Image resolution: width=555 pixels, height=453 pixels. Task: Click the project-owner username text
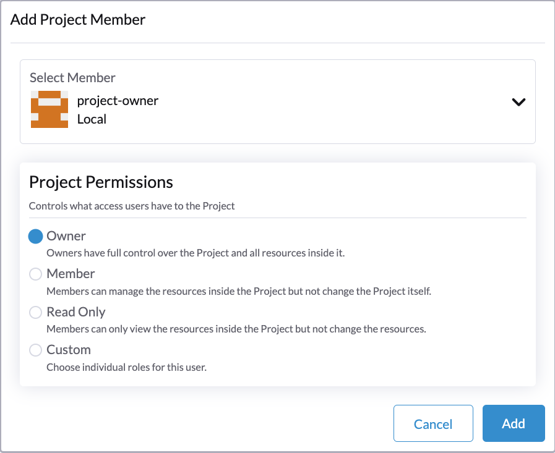tap(118, 100)
